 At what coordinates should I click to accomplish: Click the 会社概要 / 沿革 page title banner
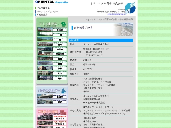pos(101,30)
